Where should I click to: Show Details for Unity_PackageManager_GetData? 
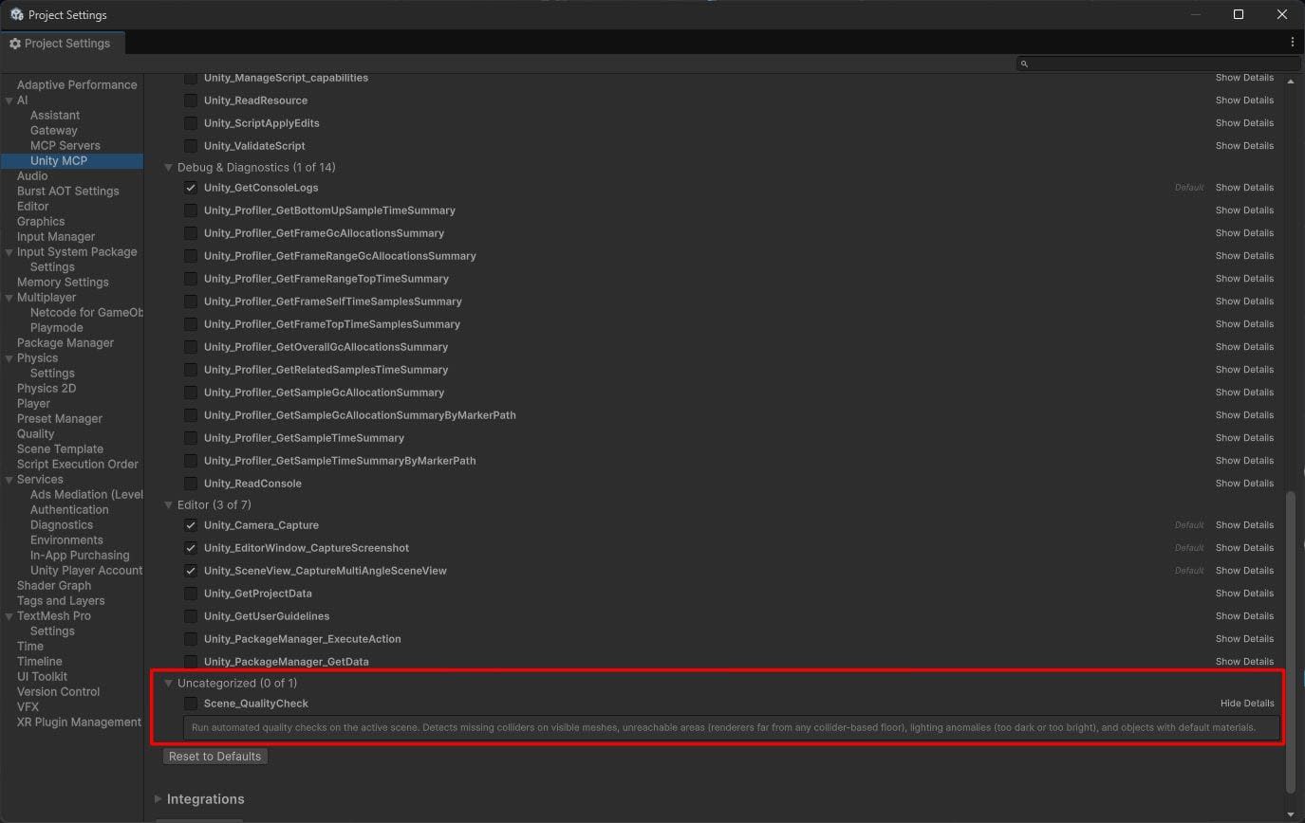pos(1244,662)
